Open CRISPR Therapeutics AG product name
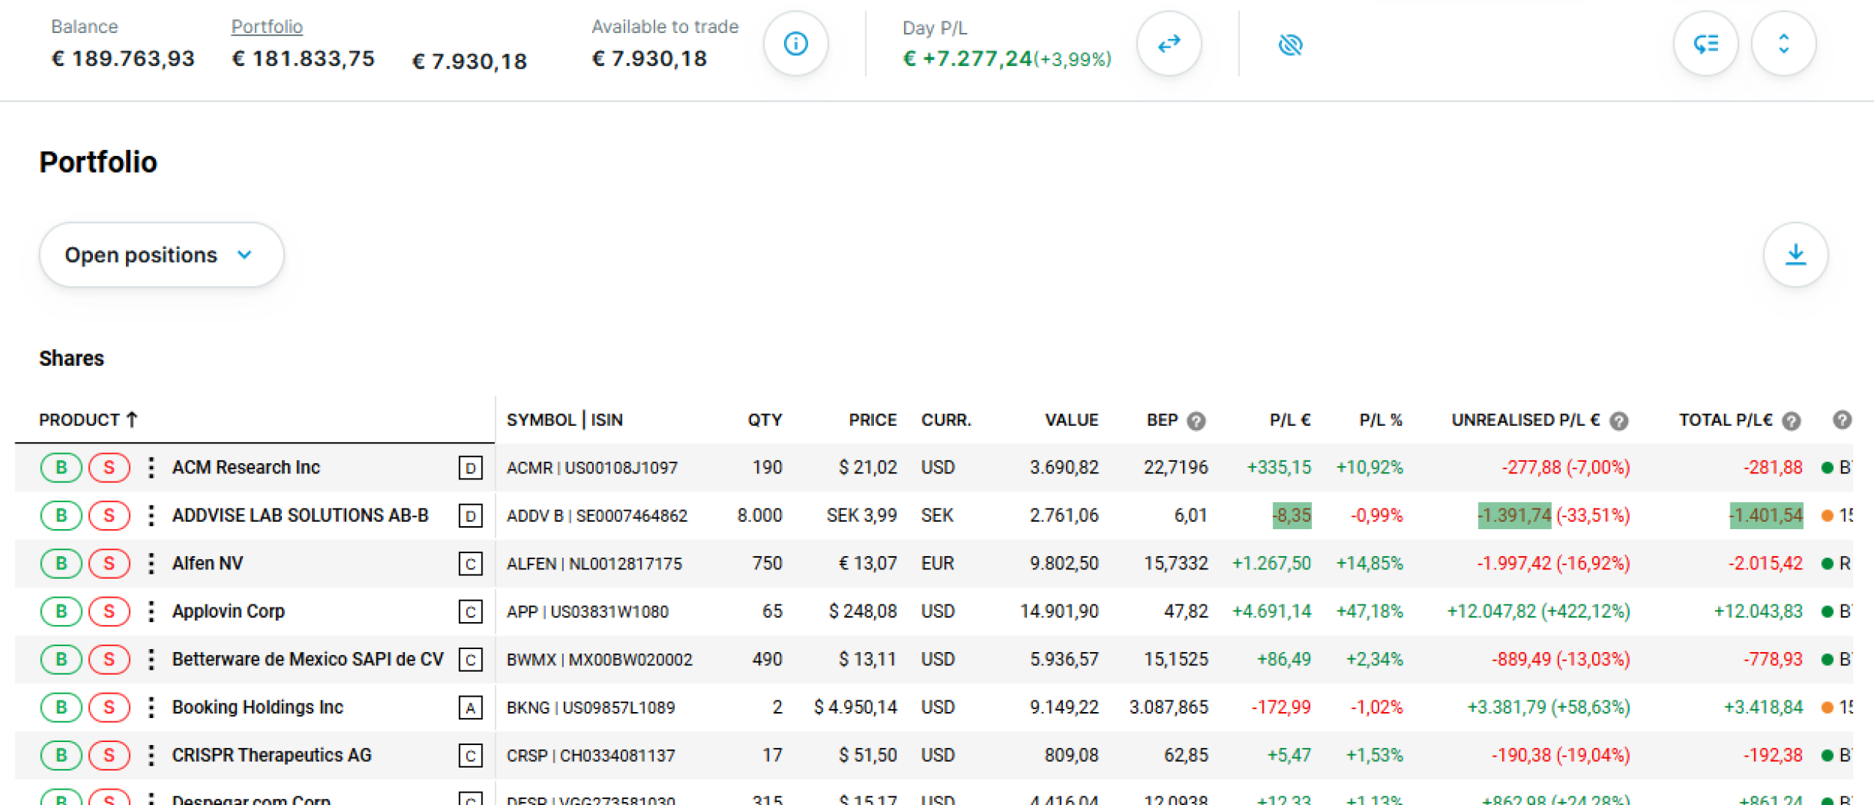Image resolution: width=1874 pixels, height=805 pixels. tap(272, 755)
